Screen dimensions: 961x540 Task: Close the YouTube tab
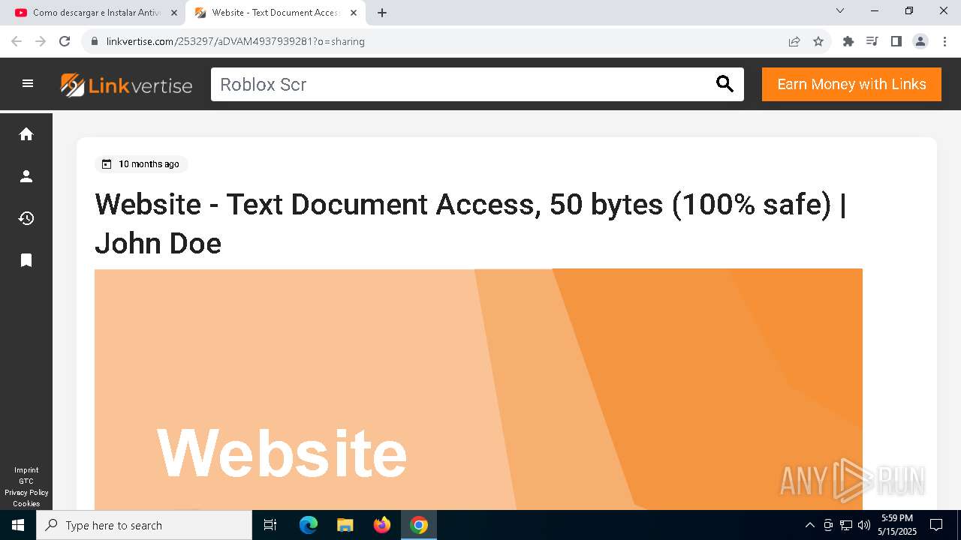pos(174,13)
